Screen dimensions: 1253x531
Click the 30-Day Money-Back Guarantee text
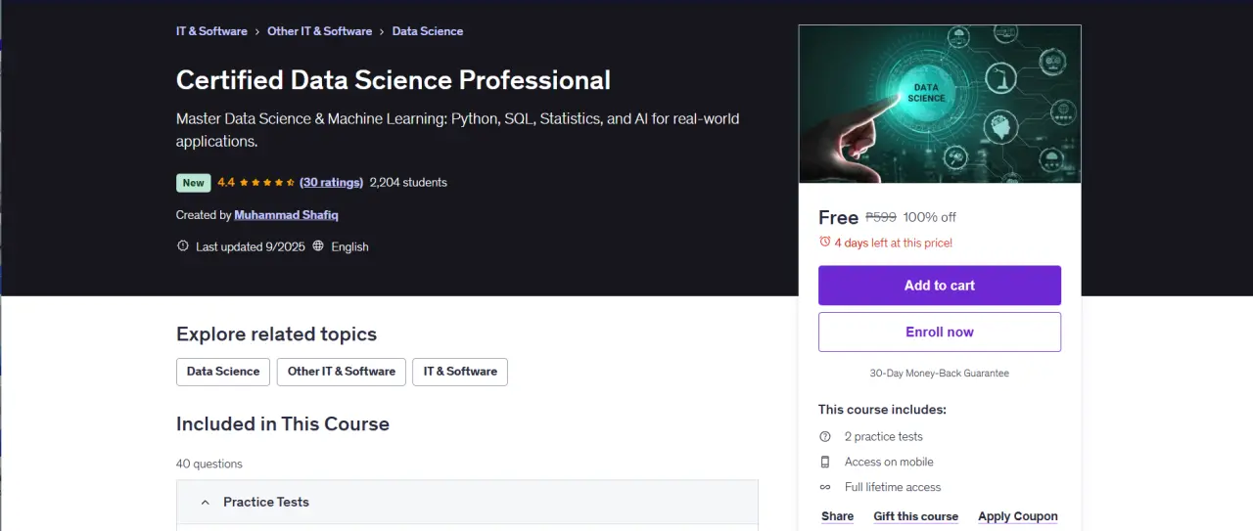[x=940, y=374]
